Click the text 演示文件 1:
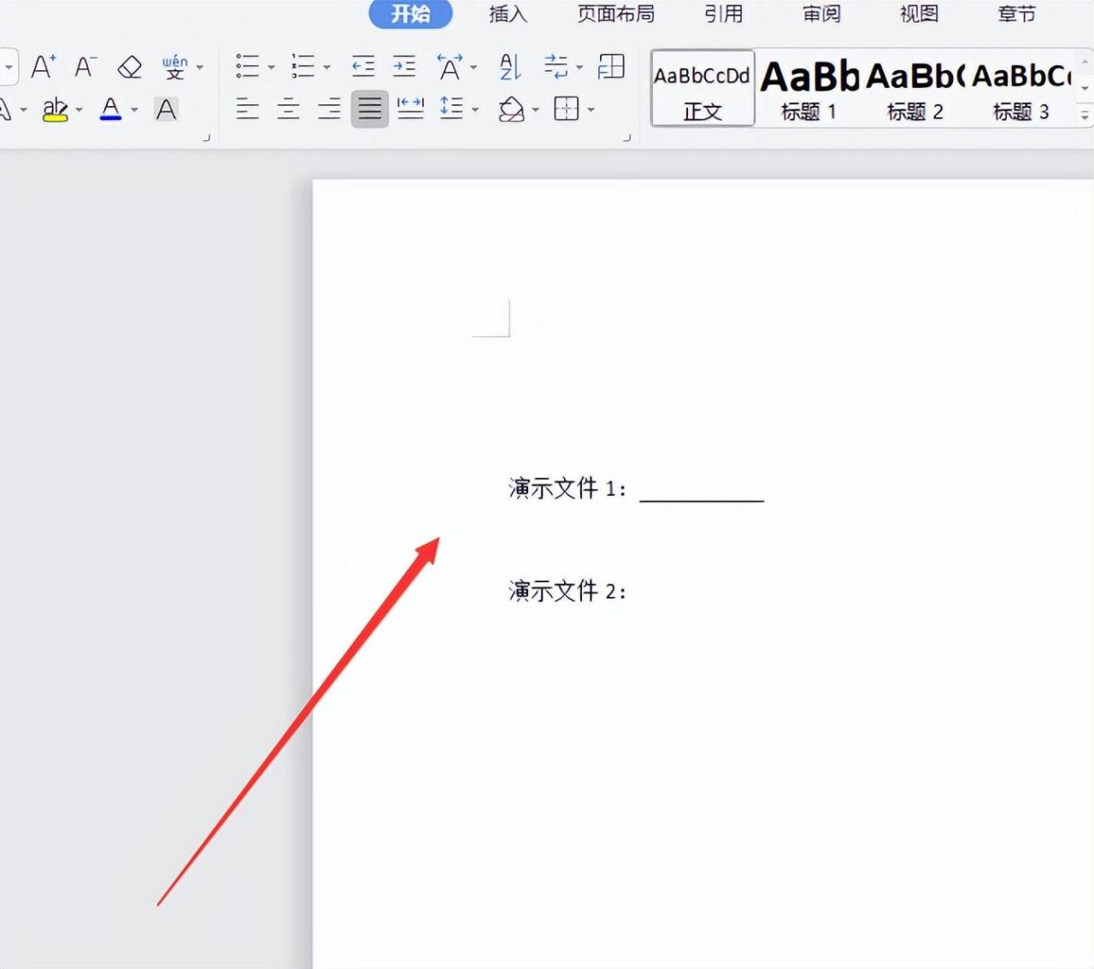The image size is (1094, 969). click(x=568, y=488)
